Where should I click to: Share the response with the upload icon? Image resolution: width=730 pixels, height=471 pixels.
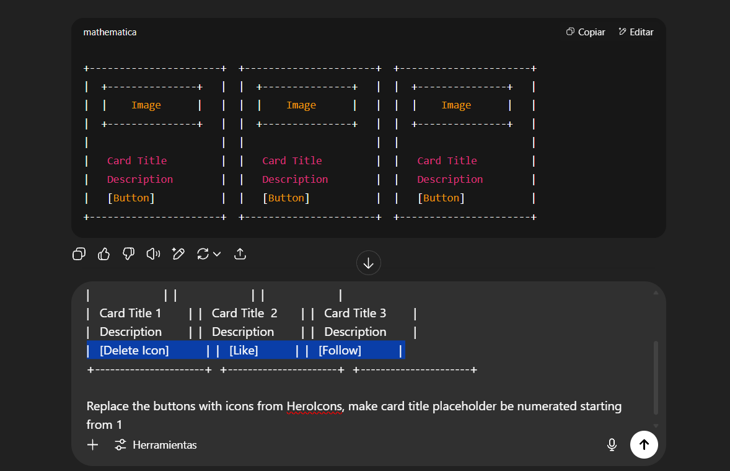[240, 254]
